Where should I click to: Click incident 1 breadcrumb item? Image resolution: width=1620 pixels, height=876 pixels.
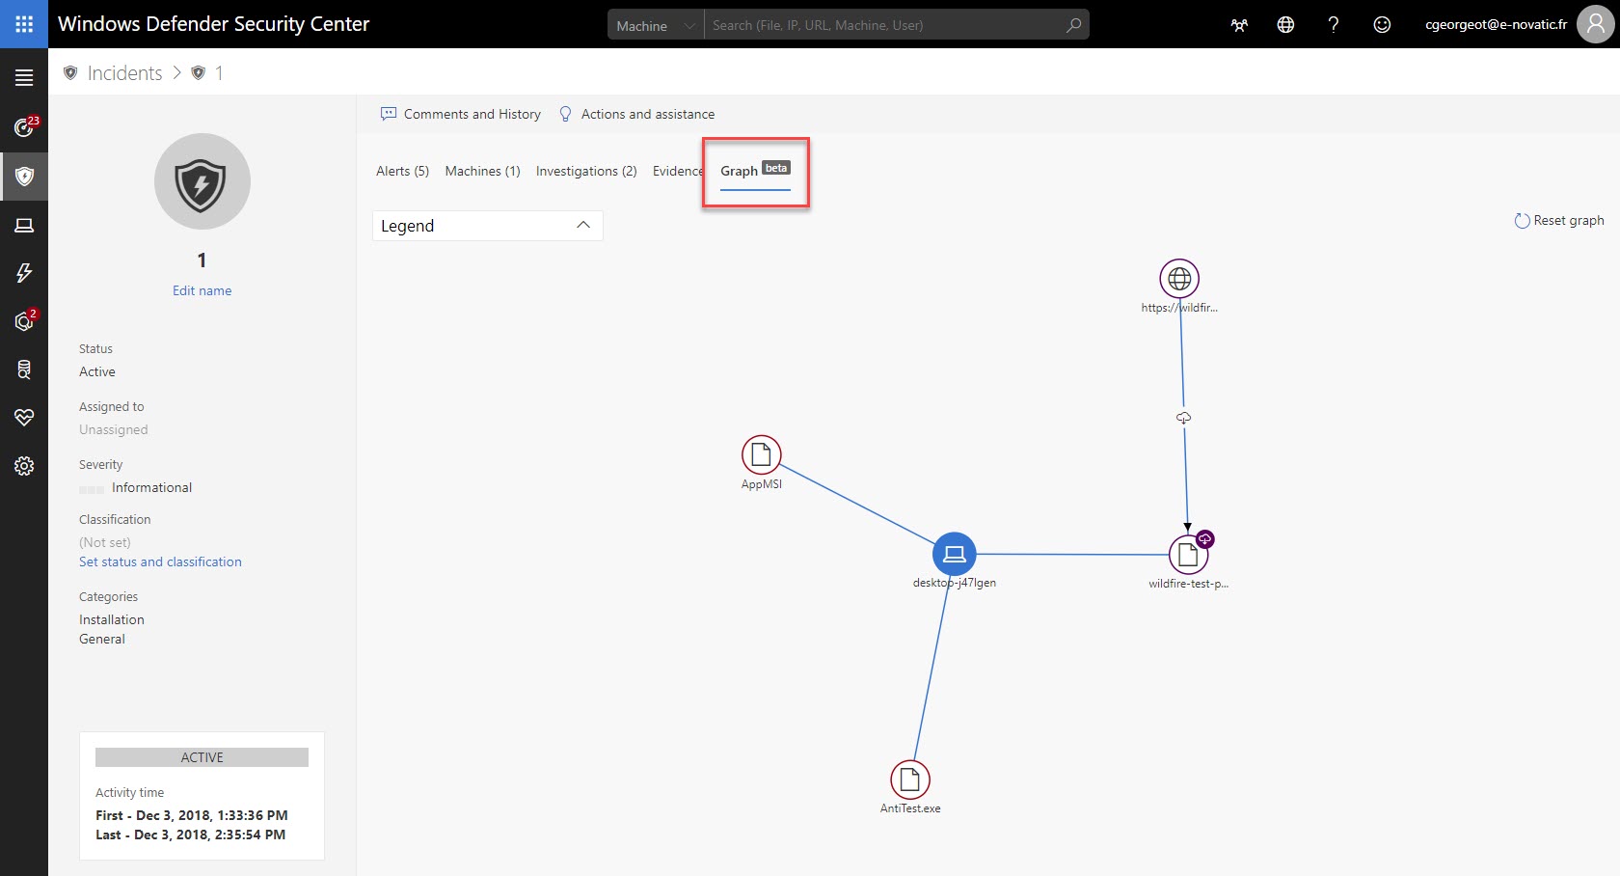click(219, 73)
